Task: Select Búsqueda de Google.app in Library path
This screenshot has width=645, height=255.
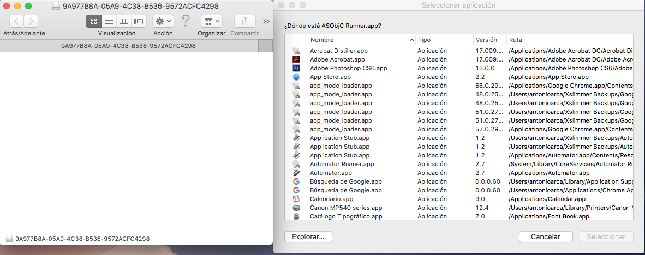Action: [459, 181]
